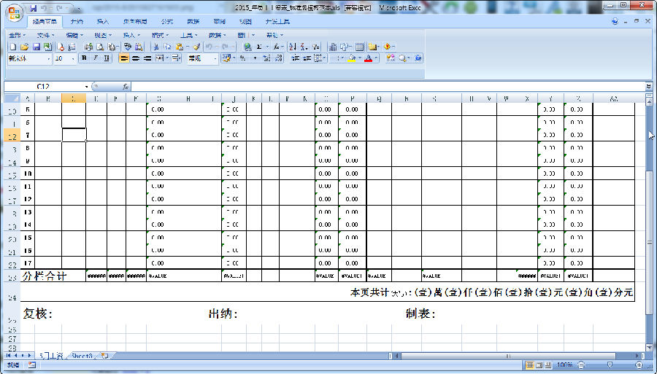Decrease the cell indent
Viewport: 657px width, 374px height.
coord(296,58)
